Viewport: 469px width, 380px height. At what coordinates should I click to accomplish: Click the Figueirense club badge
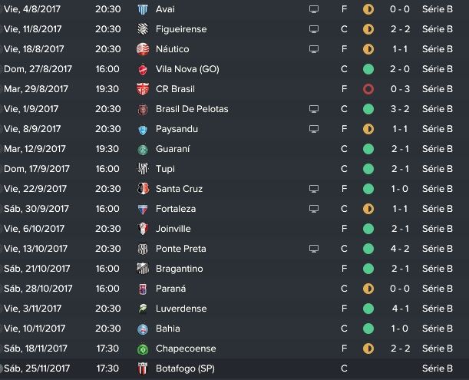[143, 29]
